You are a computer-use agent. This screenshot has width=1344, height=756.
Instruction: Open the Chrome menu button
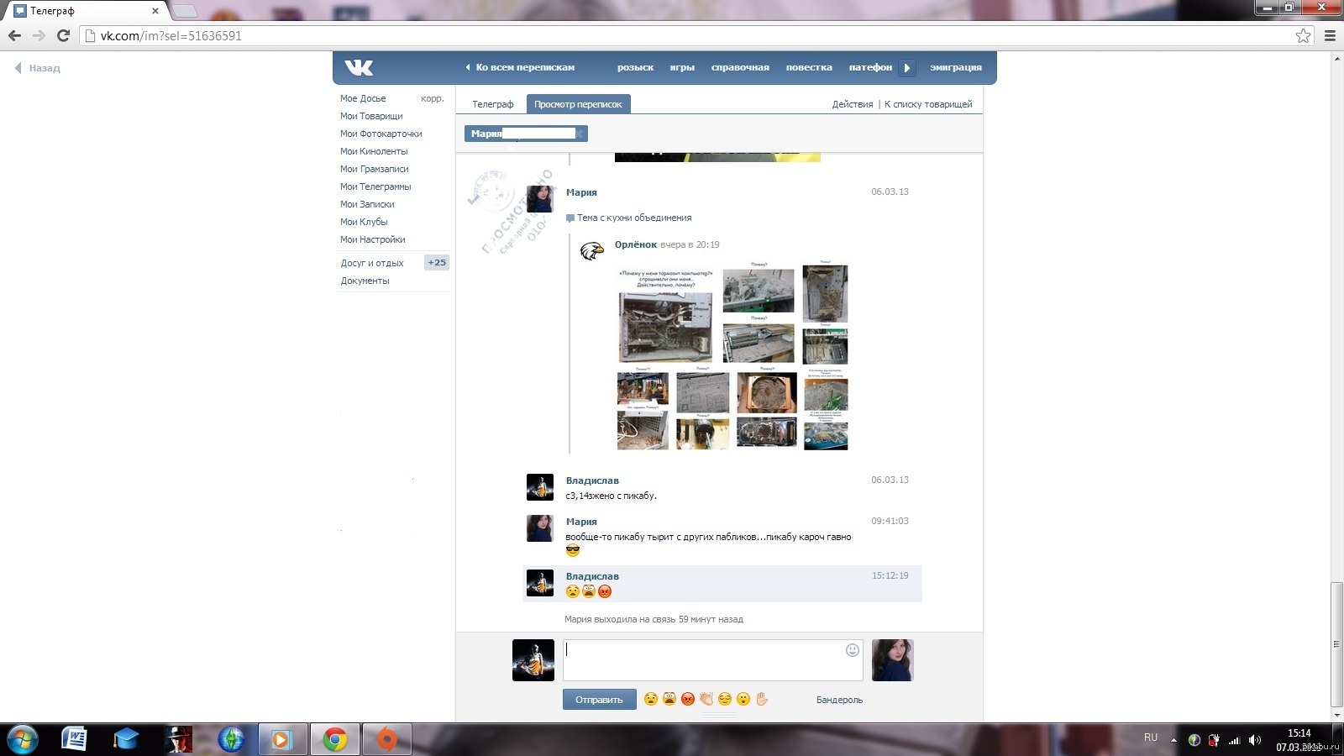[x=1330, y=35]
